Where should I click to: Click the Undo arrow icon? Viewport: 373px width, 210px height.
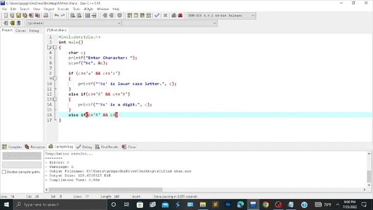[57, 16]
